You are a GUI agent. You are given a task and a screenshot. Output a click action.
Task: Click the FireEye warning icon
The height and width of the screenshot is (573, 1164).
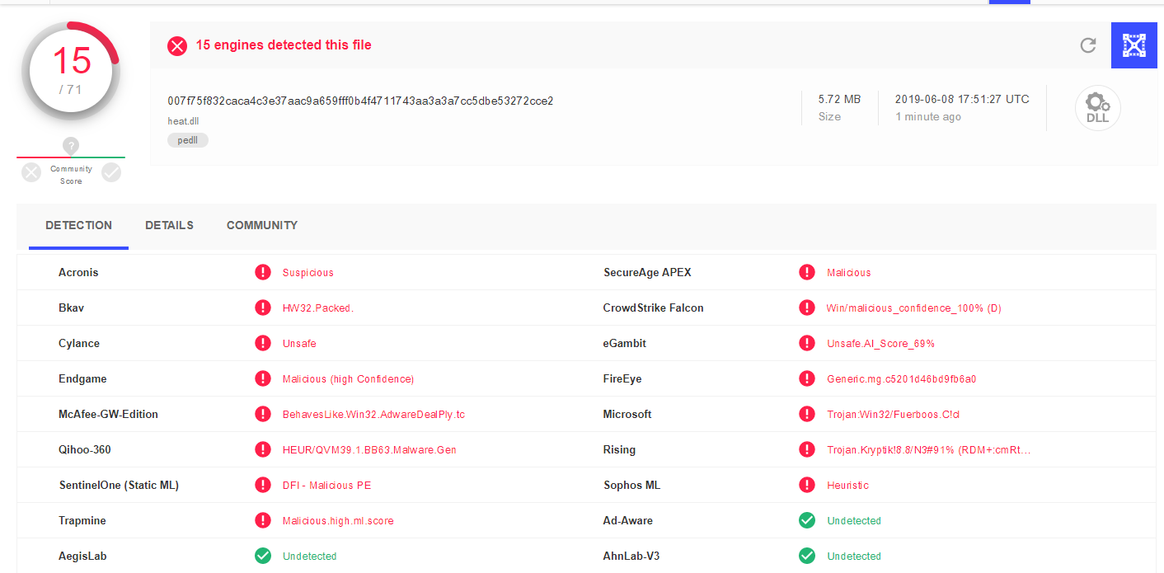[x=807, y=378]
